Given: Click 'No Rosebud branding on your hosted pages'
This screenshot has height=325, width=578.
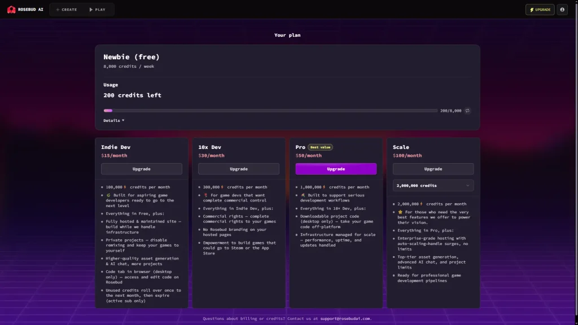Looking at the screenshot, I should coord(234,232).
